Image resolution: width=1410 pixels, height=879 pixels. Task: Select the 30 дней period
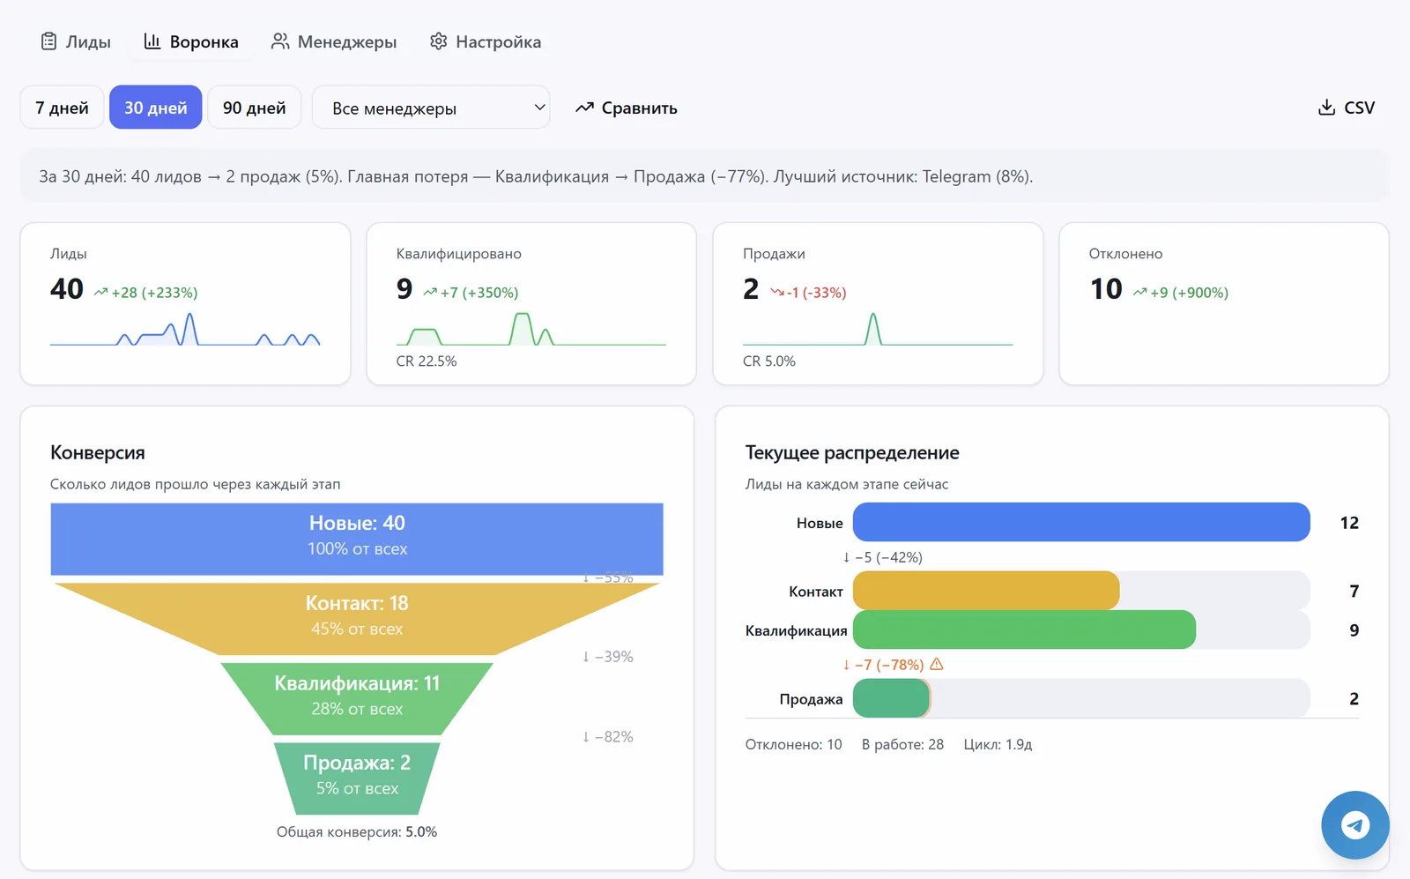[x=155, y=108]
